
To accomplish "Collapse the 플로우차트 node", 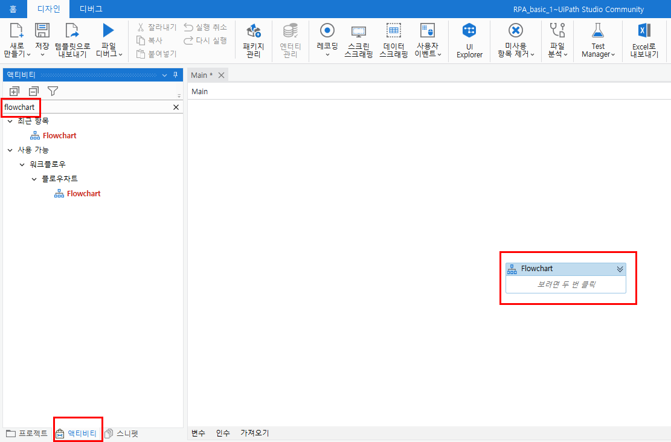I will click(34, 179).
